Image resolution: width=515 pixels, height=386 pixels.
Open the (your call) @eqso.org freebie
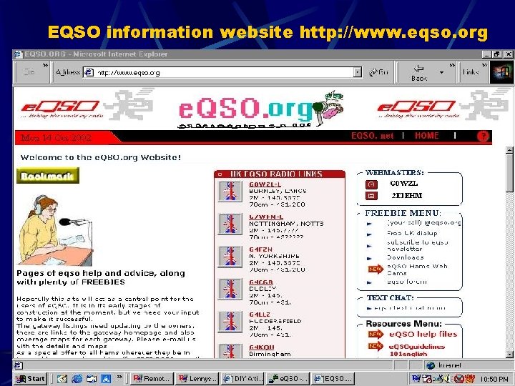[424, 222]
